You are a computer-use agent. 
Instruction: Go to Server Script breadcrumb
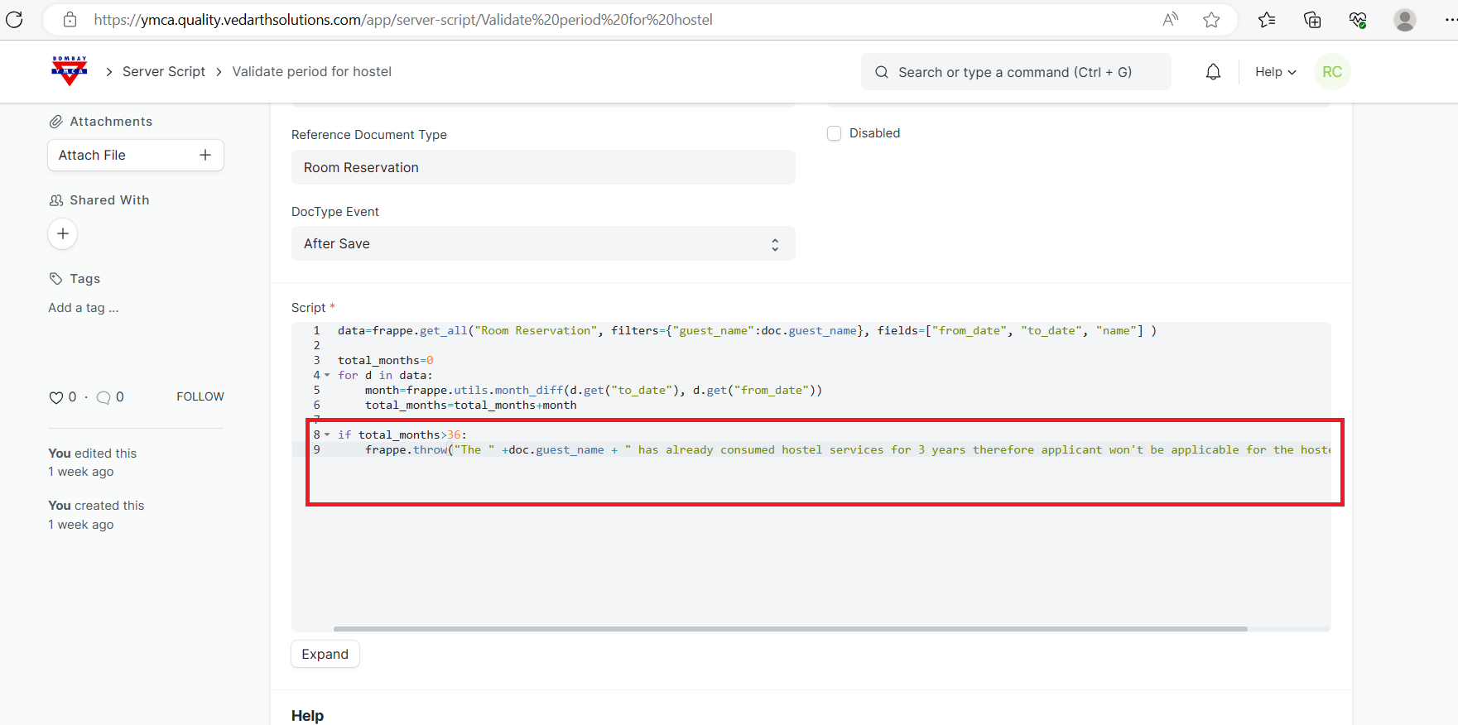[x=164, y=72]
